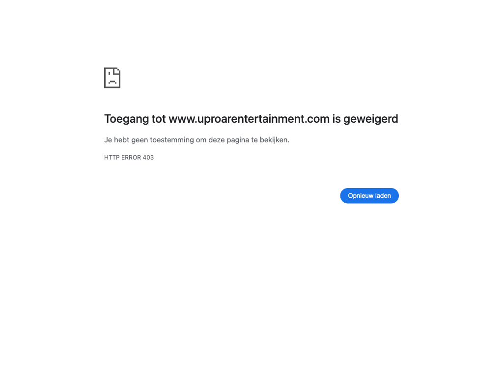Click the word toestemming in the description
This screenshot has height=377, width=503.
pos(172,140)
